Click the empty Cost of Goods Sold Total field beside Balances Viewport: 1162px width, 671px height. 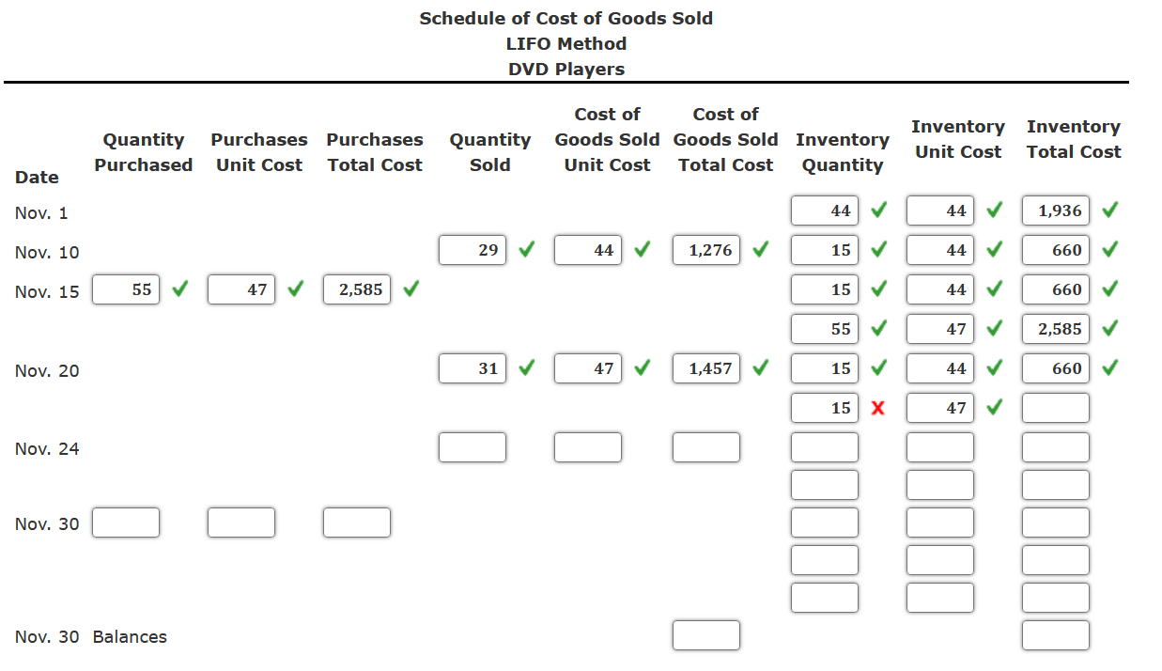pos(705,635)
